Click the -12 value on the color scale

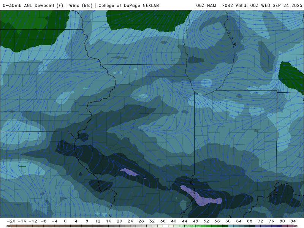coord(33,221)
